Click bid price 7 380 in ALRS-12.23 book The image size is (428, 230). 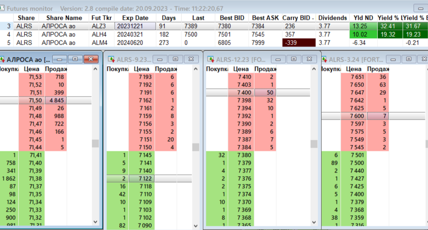click(241, 155)
